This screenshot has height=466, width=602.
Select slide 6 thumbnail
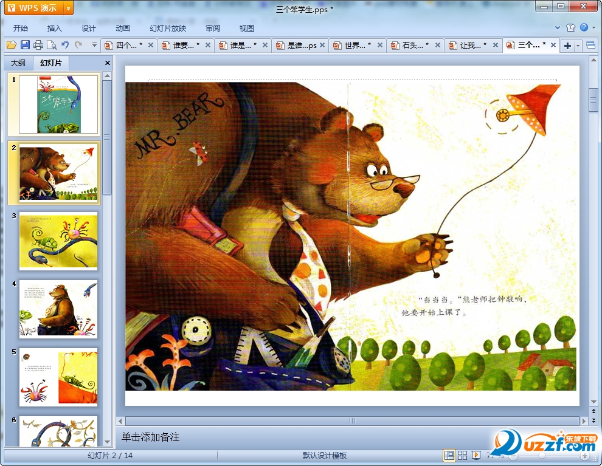coord(58,431)
